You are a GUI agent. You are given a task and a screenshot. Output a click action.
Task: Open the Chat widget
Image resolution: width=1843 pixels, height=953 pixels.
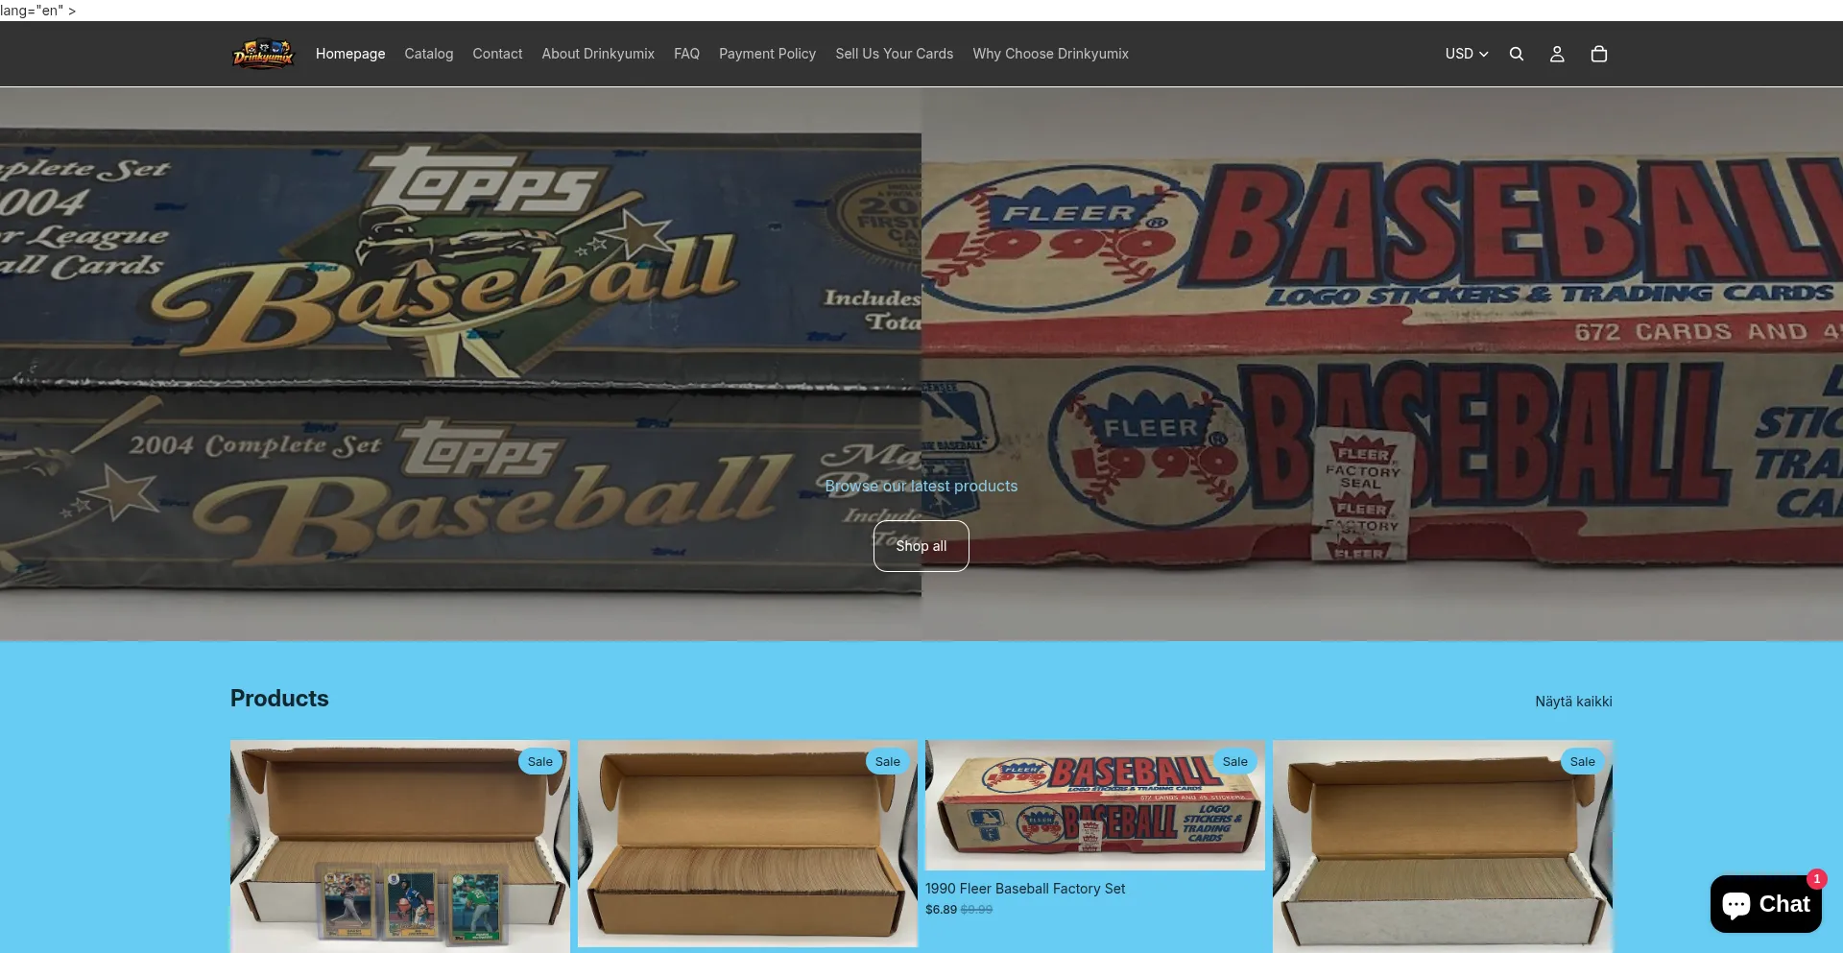1766,904
